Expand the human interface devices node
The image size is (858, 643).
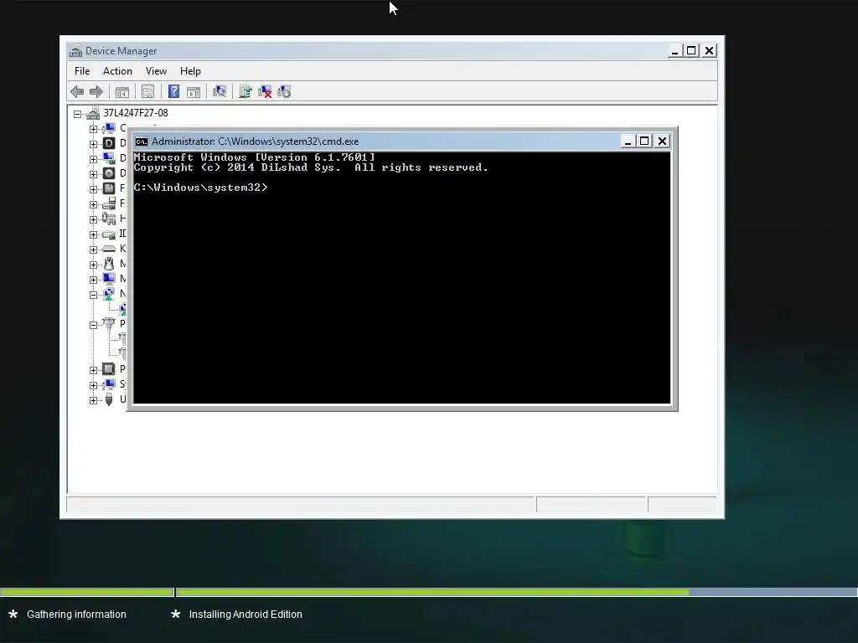coord(94,219)
